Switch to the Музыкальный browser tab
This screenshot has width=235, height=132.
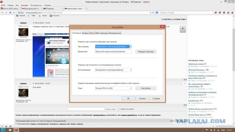click(32, 9)
